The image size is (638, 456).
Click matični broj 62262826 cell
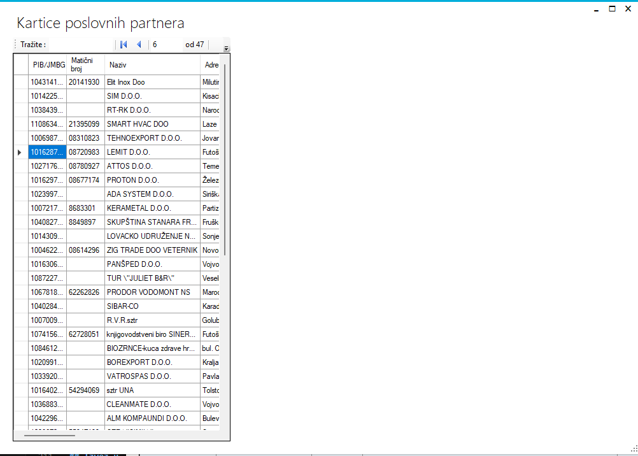85,292
